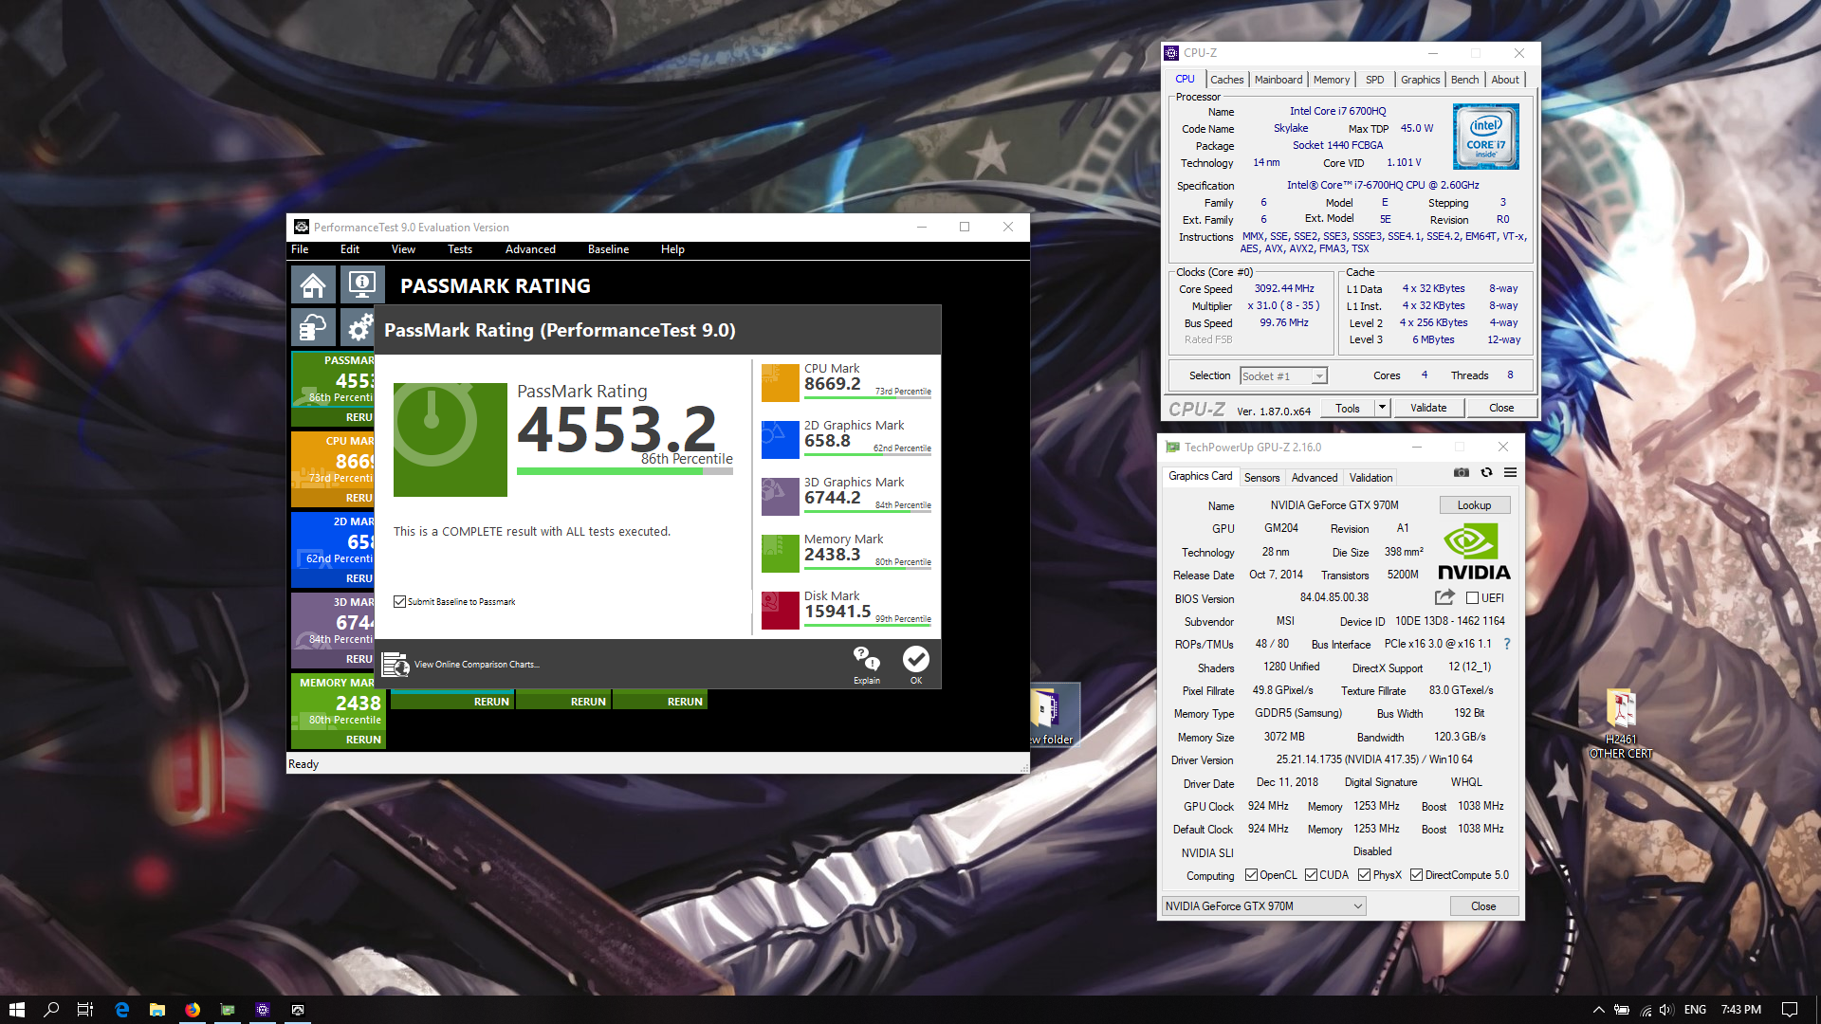1821x1024 pixels.
Task: Open the Action Center notification icon
Action: 1790,1010
